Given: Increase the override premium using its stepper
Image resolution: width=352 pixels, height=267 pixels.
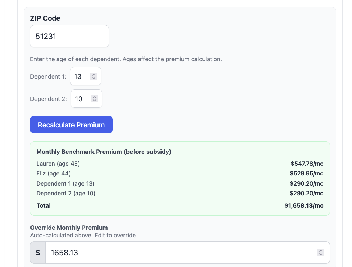Looking at the screenshot, I should point(320,250).
